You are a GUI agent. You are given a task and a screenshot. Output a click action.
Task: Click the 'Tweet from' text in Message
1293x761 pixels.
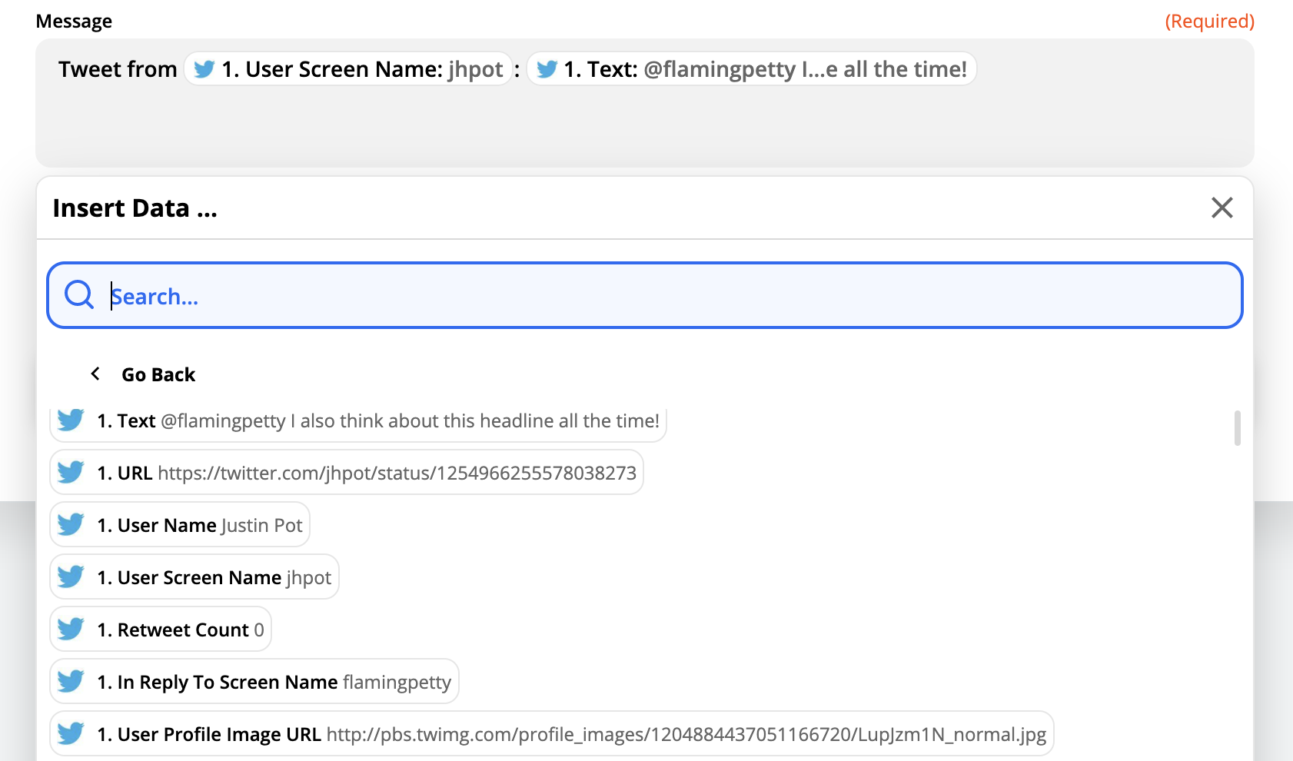click(118, 69)
